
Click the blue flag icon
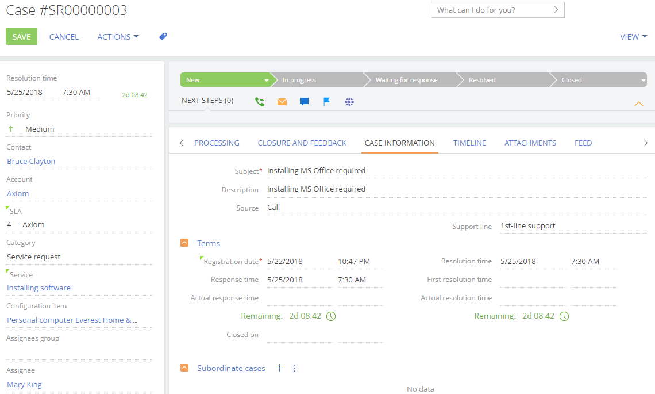click(326, 102)
